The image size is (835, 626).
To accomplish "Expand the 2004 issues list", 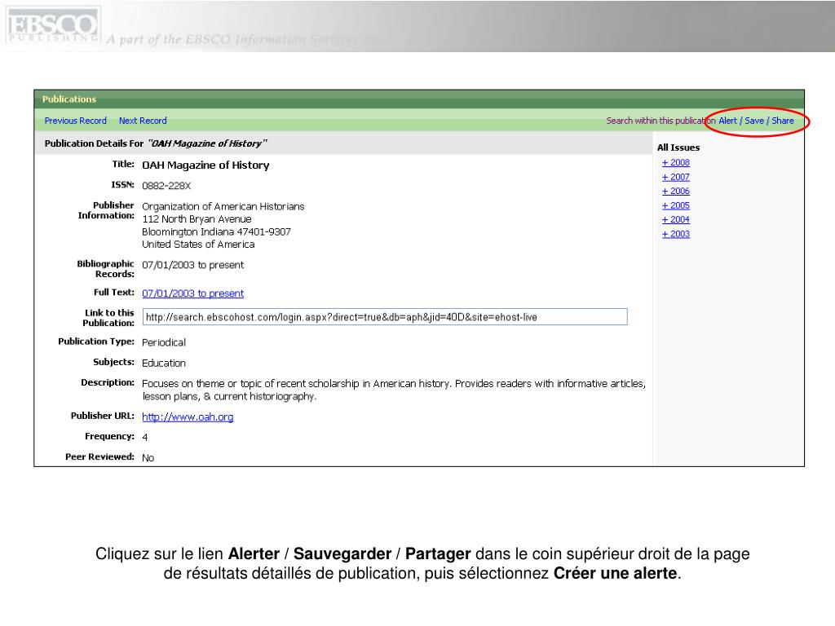I will 676,219.
